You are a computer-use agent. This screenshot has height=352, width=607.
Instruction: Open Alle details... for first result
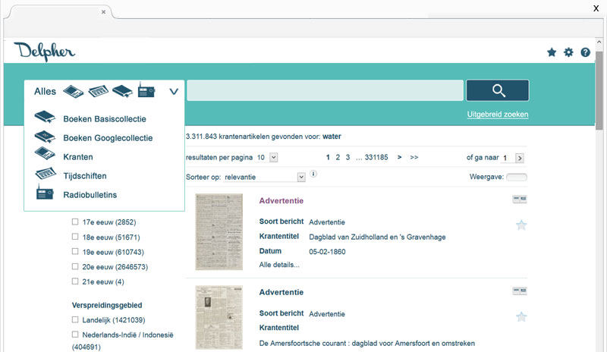(279, 265)
